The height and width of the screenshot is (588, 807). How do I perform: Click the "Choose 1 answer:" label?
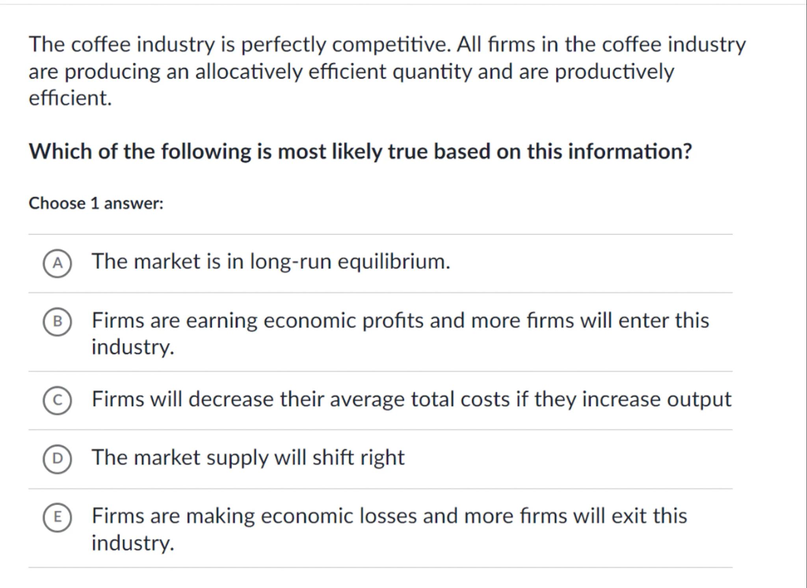(x=96, y=204)
